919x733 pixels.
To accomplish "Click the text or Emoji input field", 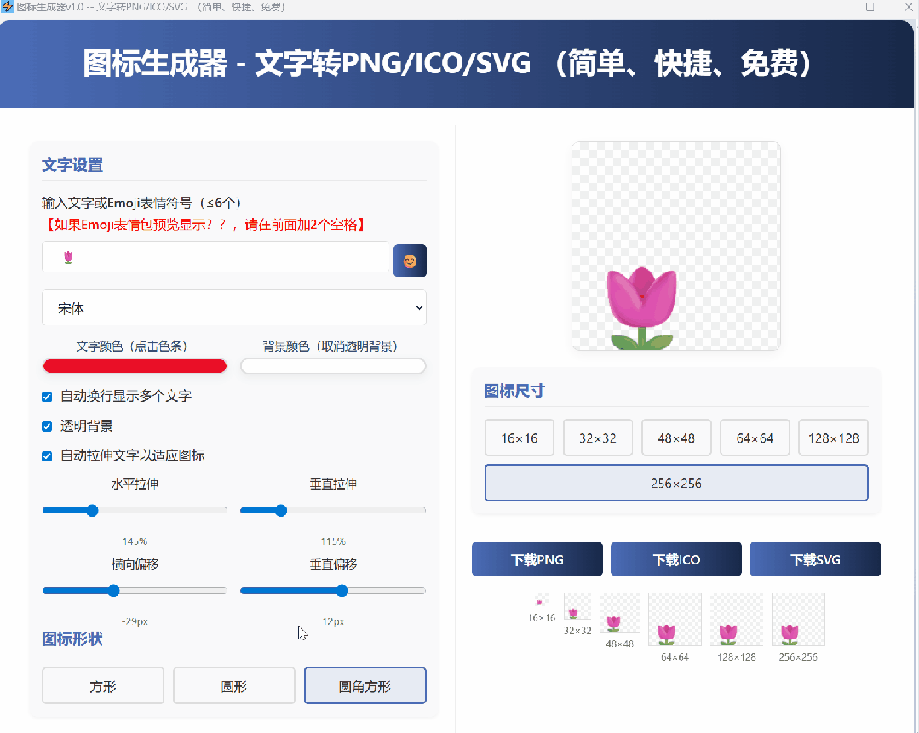I will click(215, 257).
